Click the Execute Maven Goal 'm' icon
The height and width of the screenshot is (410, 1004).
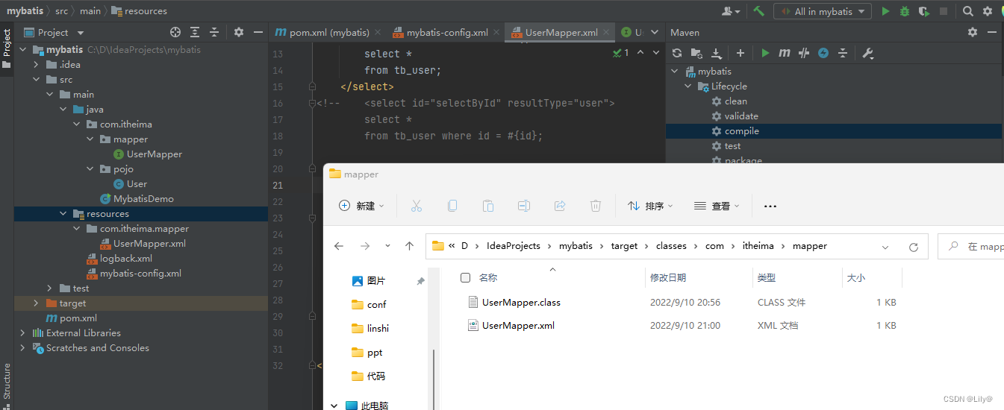tap(785, 53)
